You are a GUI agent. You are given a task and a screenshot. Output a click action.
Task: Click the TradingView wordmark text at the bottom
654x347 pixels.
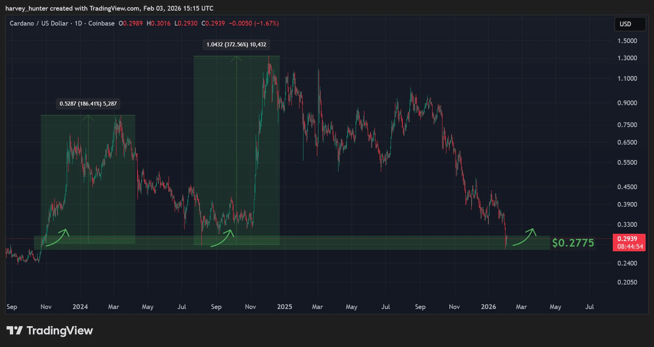60,331
